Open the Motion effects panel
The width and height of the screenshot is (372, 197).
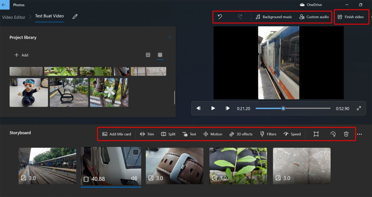[212, 134]
